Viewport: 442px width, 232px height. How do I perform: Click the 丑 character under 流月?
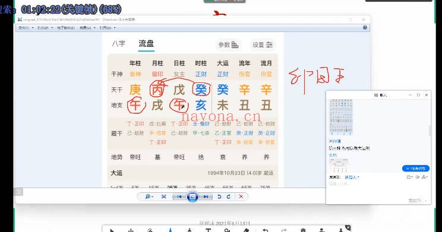[266, 105]
